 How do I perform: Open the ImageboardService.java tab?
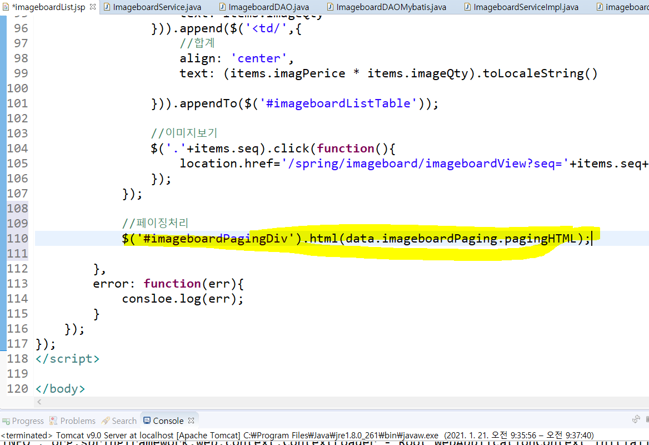[x=157, y=7]
